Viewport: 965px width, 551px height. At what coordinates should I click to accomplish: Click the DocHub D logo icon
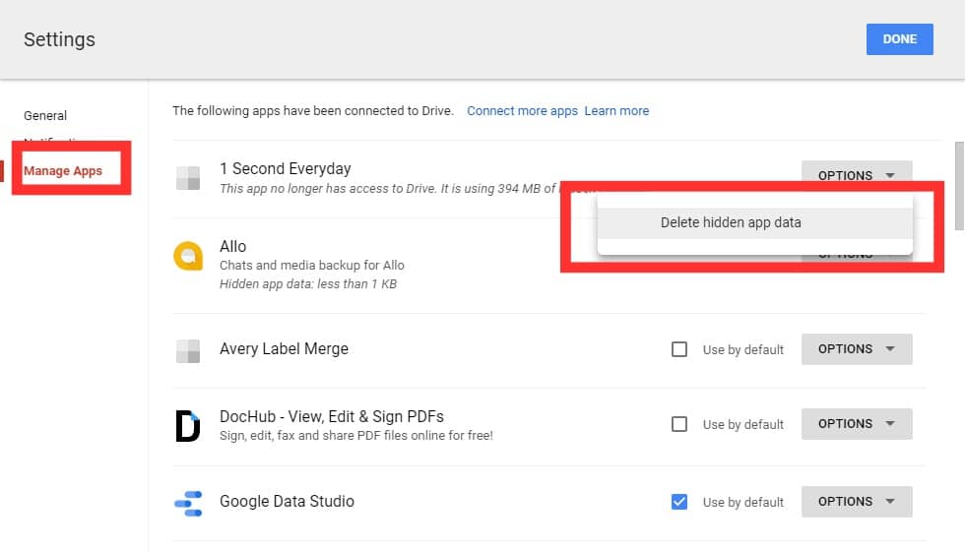tap(188, 425)
